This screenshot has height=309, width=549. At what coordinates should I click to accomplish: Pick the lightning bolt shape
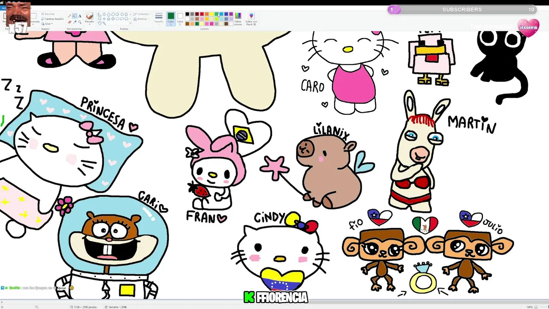tap(104, 23)
